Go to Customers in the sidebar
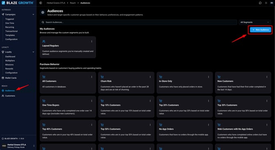 point(10,96)
